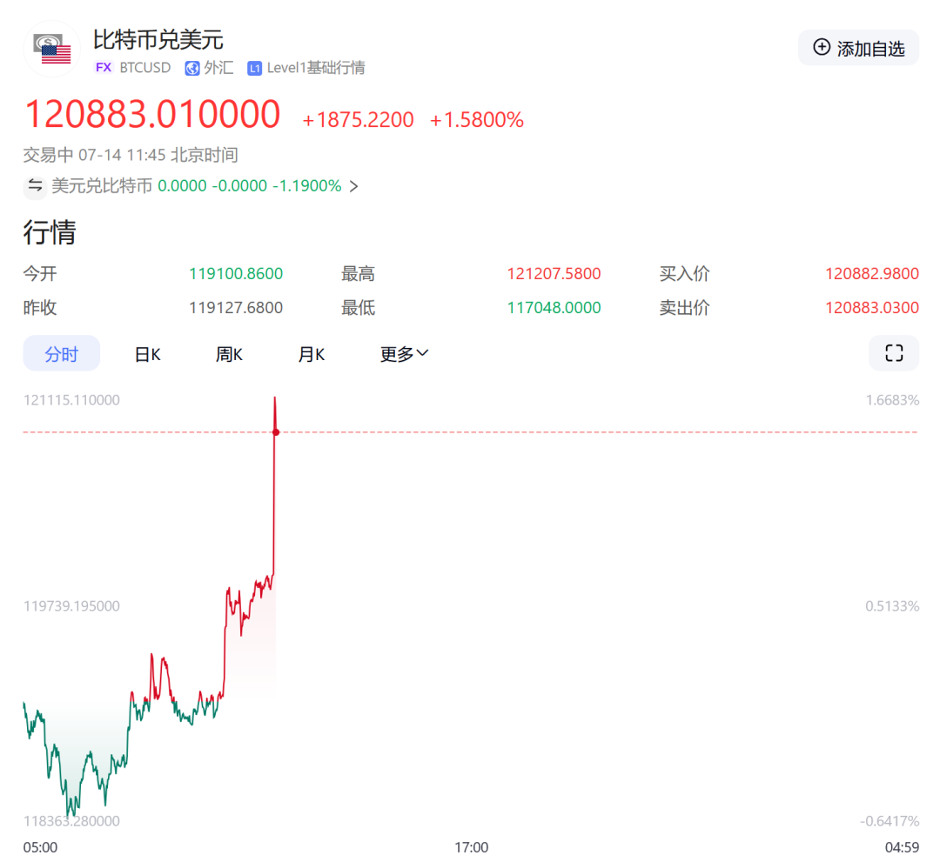Click the BTCUSD ticker symbol
The image size is (940, 862).
(x=145, y=68)
